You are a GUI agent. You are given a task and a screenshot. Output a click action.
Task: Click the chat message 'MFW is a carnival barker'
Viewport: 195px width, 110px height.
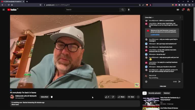[x=167, y=21]
